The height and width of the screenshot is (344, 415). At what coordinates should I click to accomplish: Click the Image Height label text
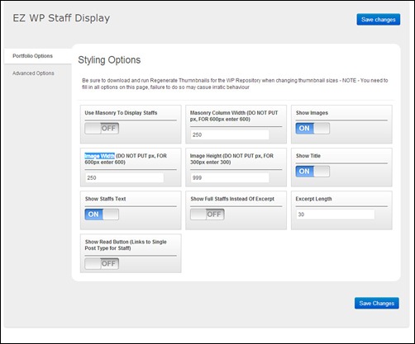click(231, 159)
